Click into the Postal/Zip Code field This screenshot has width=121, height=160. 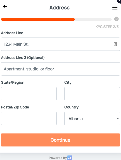coord(29,118)
